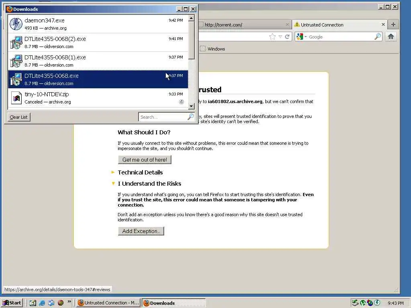The image size is (411, 308).
Task: Open the Windows bookmark toolbar item
Action: point(213,49)
